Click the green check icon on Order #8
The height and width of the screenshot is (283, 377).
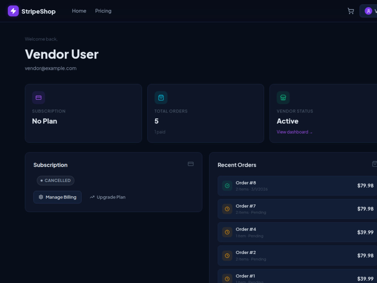[x=227, y=186]
